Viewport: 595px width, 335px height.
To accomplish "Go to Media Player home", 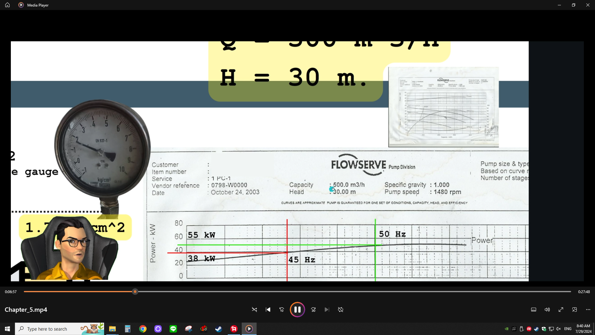I will click(x=7, y=5).
